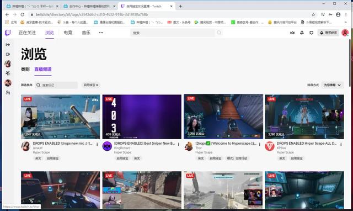This screenshot has height=211, width=353.
Task: Open followed channels camera icon in sidebar
Action: 8,54
